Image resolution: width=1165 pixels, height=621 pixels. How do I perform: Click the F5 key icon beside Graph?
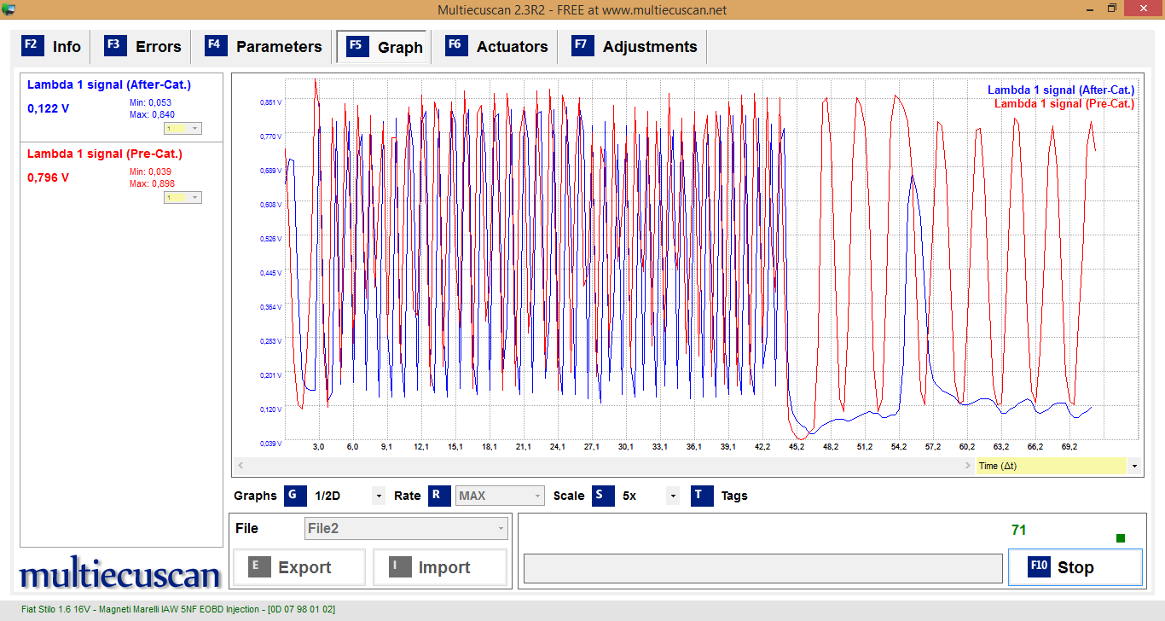(357, 46)
